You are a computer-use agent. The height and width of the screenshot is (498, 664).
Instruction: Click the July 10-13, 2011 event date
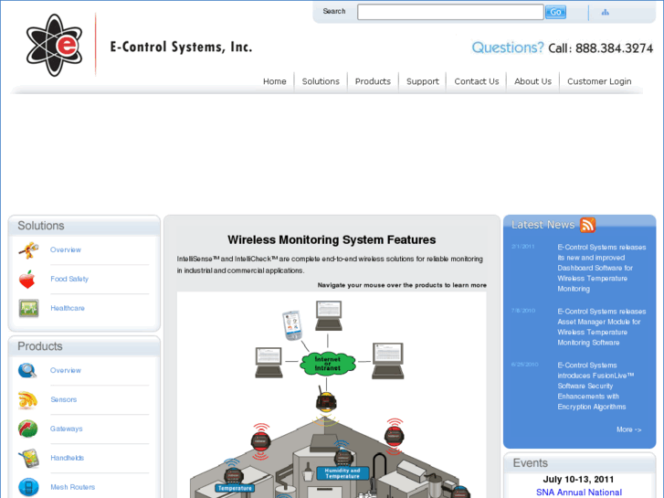point(578,480)
